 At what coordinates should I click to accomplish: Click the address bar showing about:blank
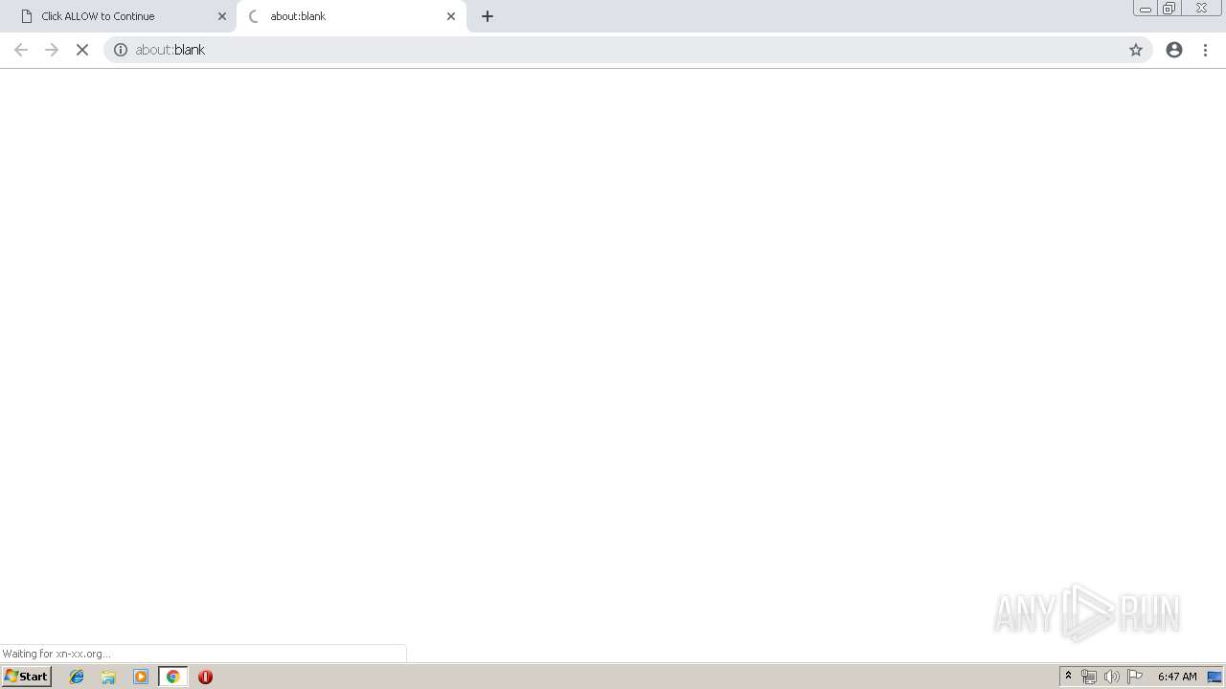pyautogui.click(x=627, y=50)
